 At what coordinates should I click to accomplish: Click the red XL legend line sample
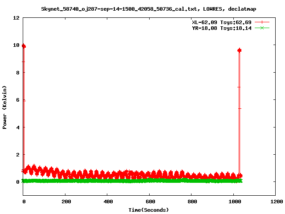262,22
